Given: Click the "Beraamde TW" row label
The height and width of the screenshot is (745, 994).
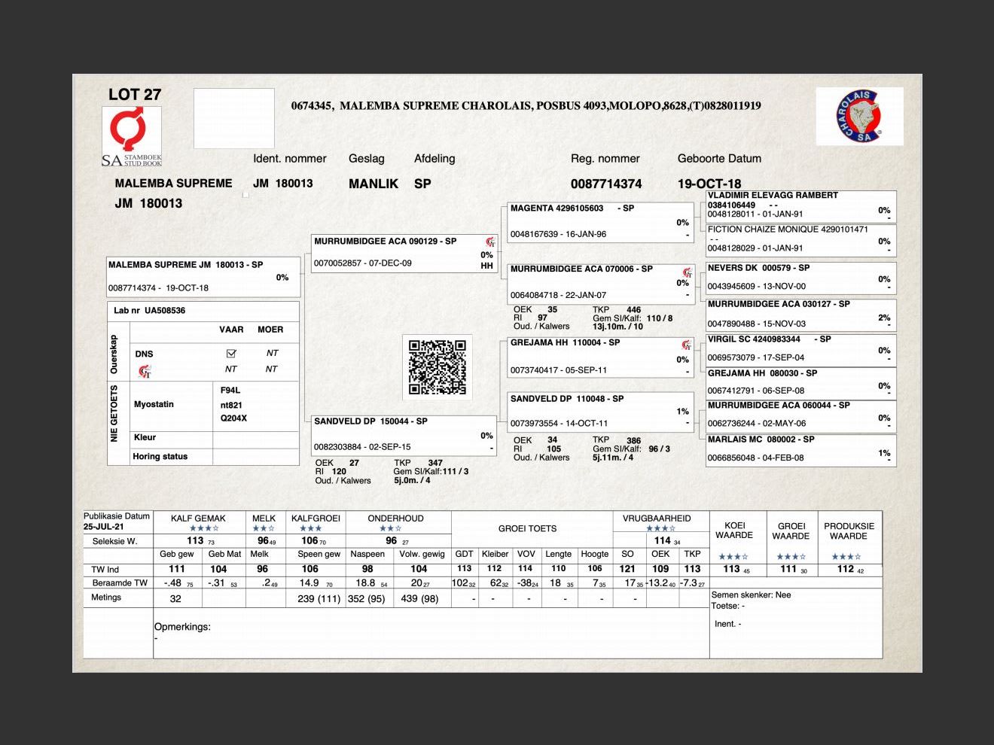Looking at the screenshot, I should pos(120,583).
